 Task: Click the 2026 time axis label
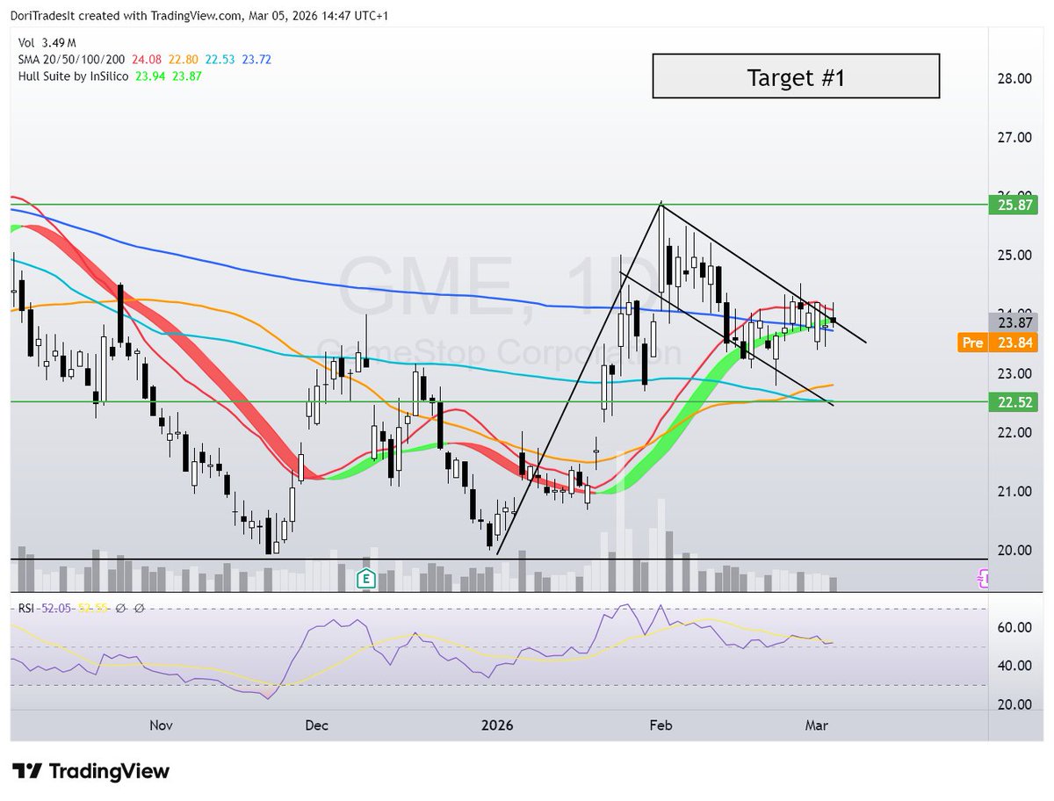[497, 725]
